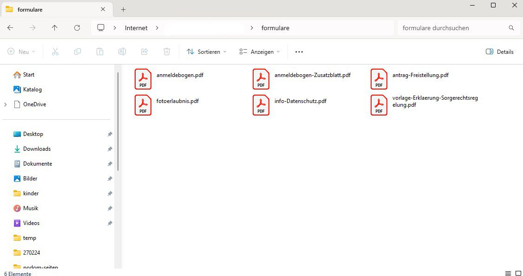This screenshot has width=523, height=276.
Task: Open the Sortieren dropdown
Action: (207, 51)
